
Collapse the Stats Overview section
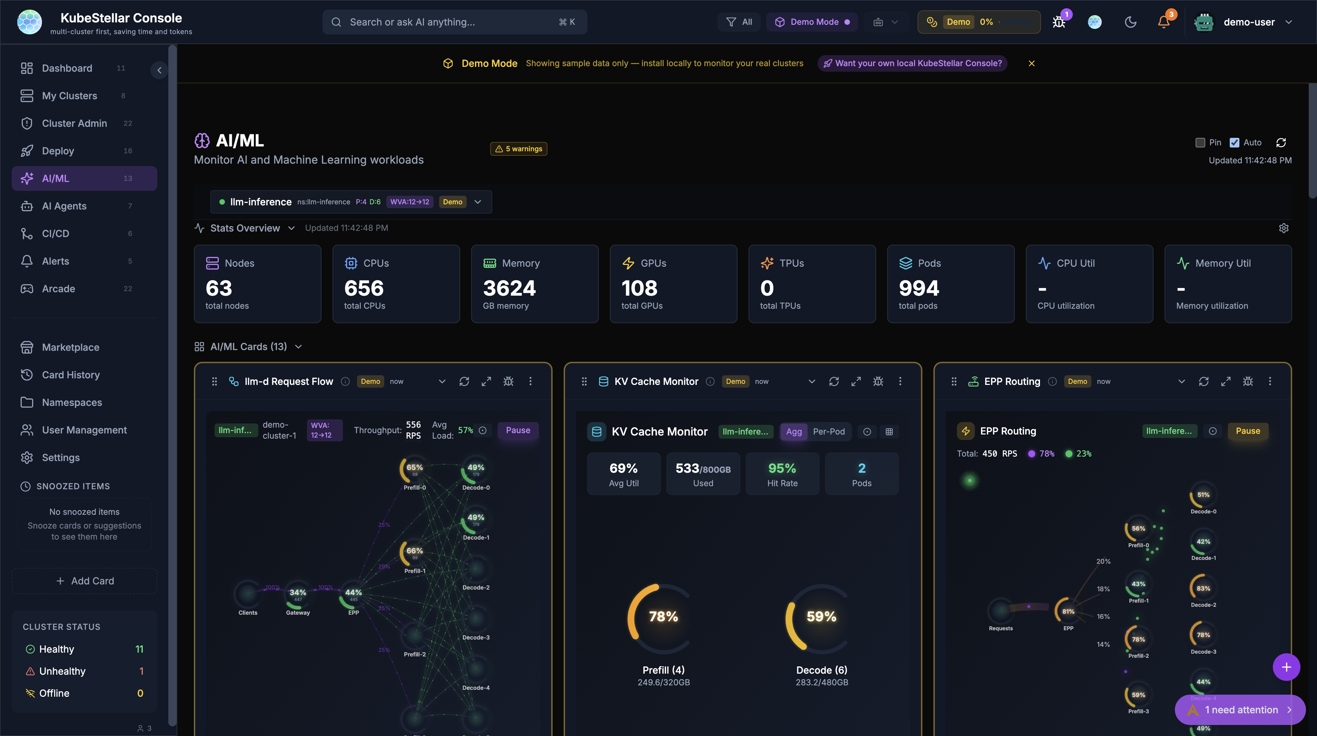[291, 228]
